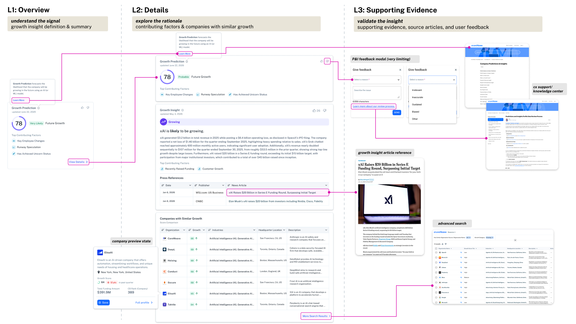This screenshot has width=576, height=324.
Task: Check the Google row checkbox
Action: tap(436, 298)
